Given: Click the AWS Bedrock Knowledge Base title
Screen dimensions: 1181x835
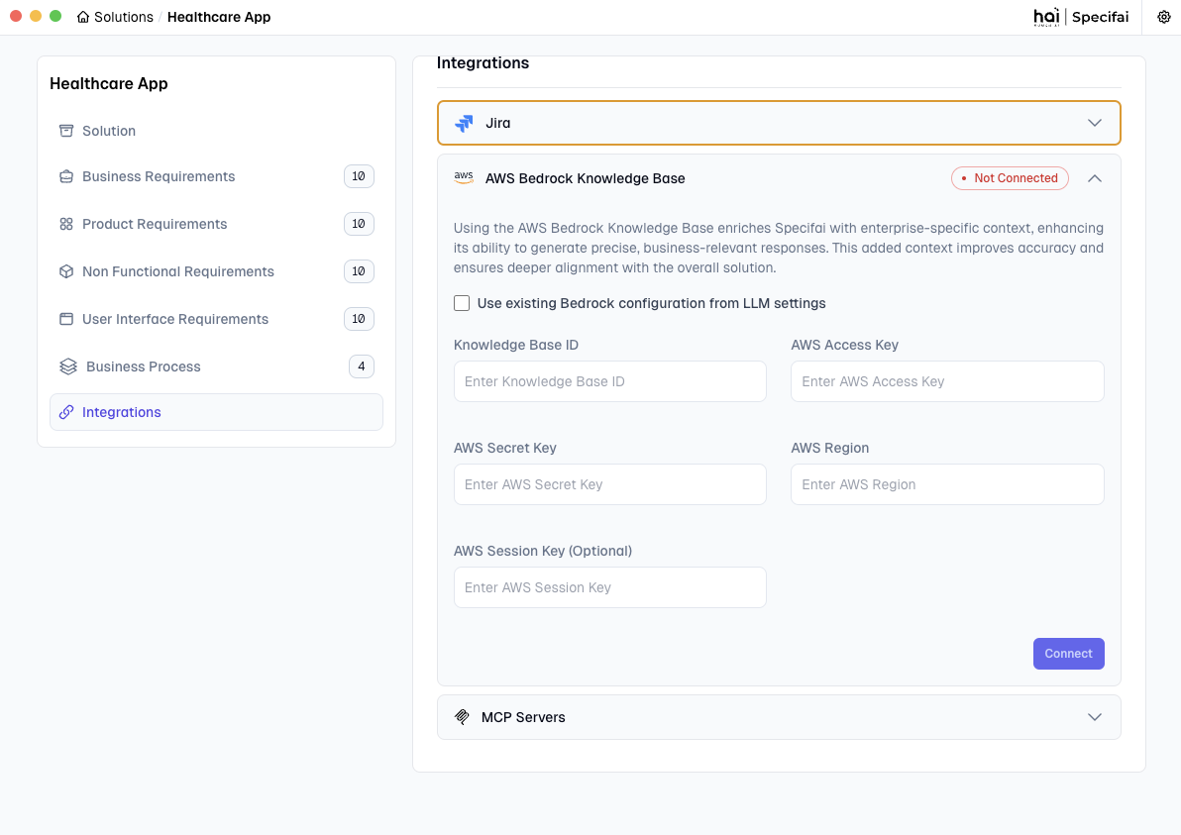Looking at the screenshot, I should point(586,178).
